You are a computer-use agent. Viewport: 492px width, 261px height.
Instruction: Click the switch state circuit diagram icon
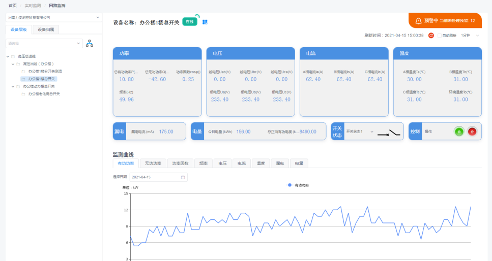389,133
